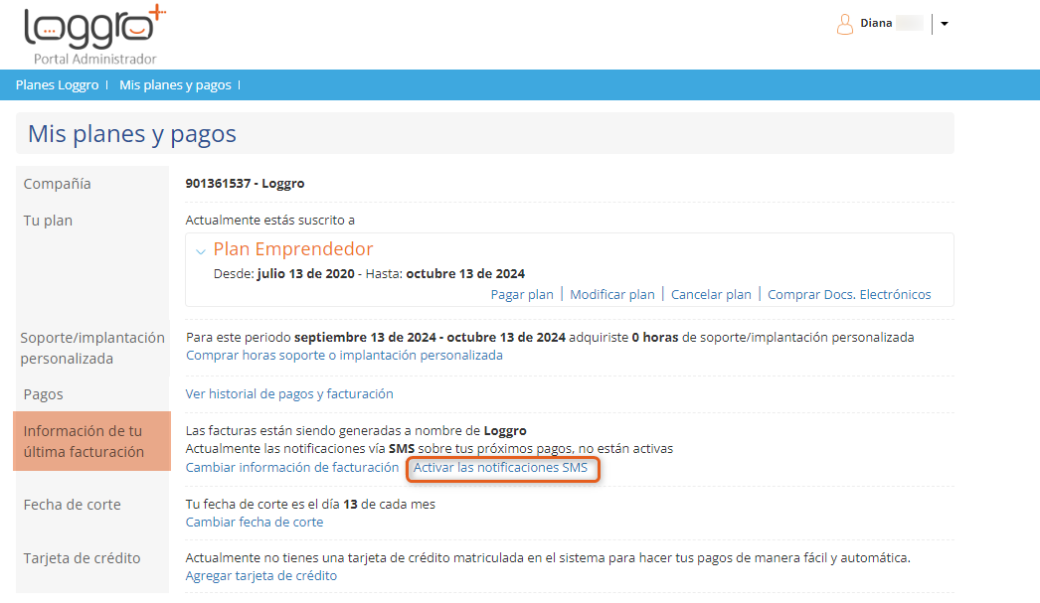Image resolution: width=1040 pixels, height=603 pixels.
Task: Open the Modificar plan link
Action: pyautogui.click(x=612, y=294)
